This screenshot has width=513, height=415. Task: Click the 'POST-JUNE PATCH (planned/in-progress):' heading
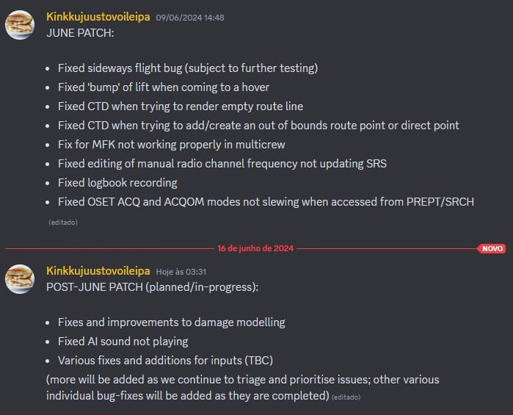point(152,287)
